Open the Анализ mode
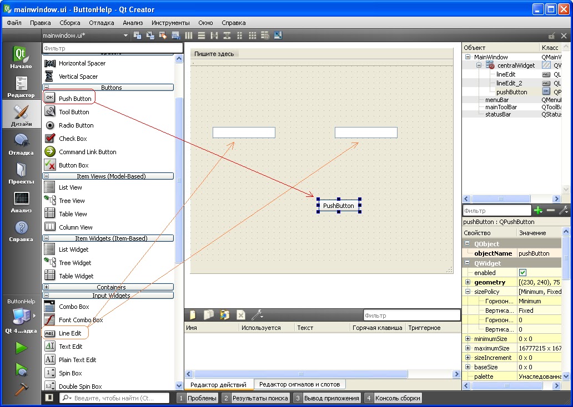The width and height of the screenshot is (573, 407). pos(21,201)
